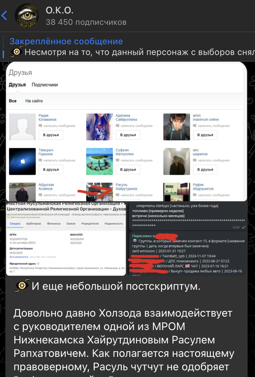Select the На сайте filter tab
Viewport: 255px width, 377px height.
34,101
